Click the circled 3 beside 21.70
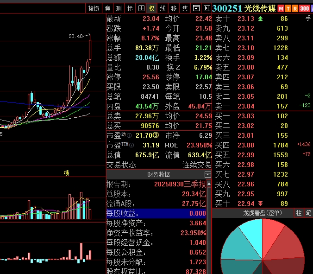 tap(156, 135)
